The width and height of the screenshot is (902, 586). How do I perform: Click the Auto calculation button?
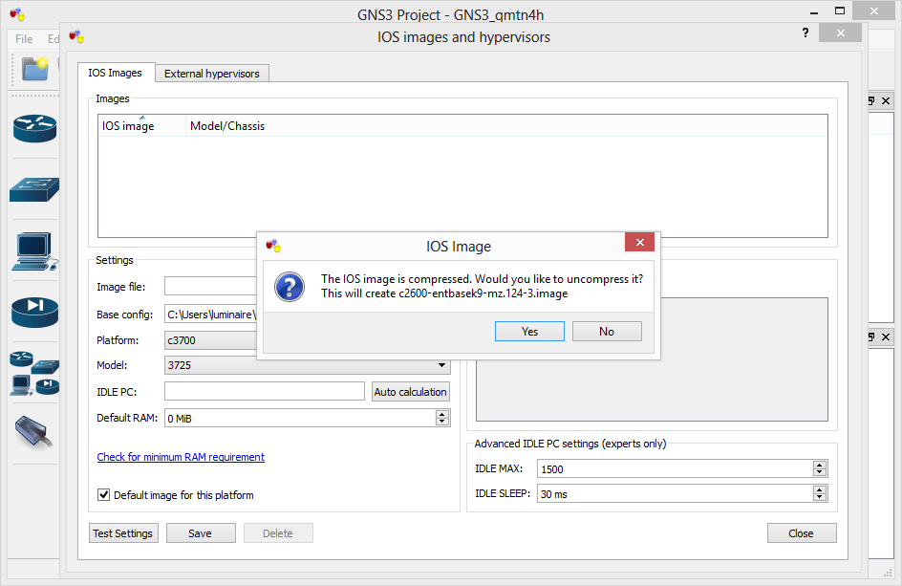(411, 391)
